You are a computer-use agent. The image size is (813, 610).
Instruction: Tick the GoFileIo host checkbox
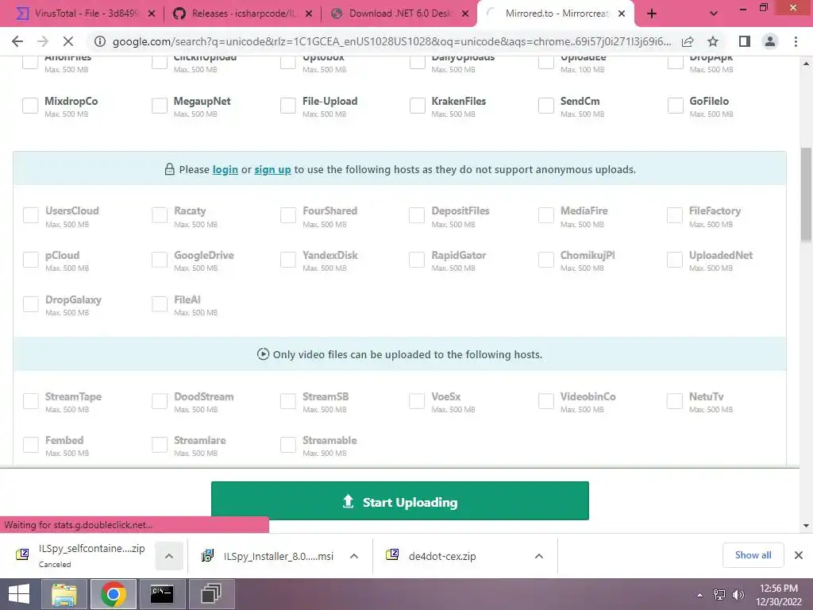(675, 106)
